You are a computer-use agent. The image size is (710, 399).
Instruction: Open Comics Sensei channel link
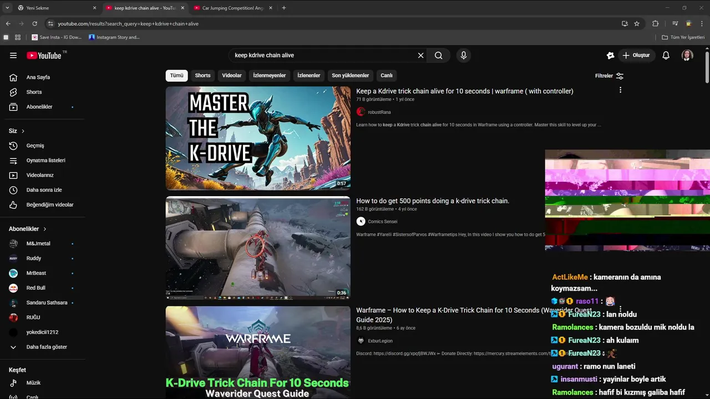tap(382, 222)
